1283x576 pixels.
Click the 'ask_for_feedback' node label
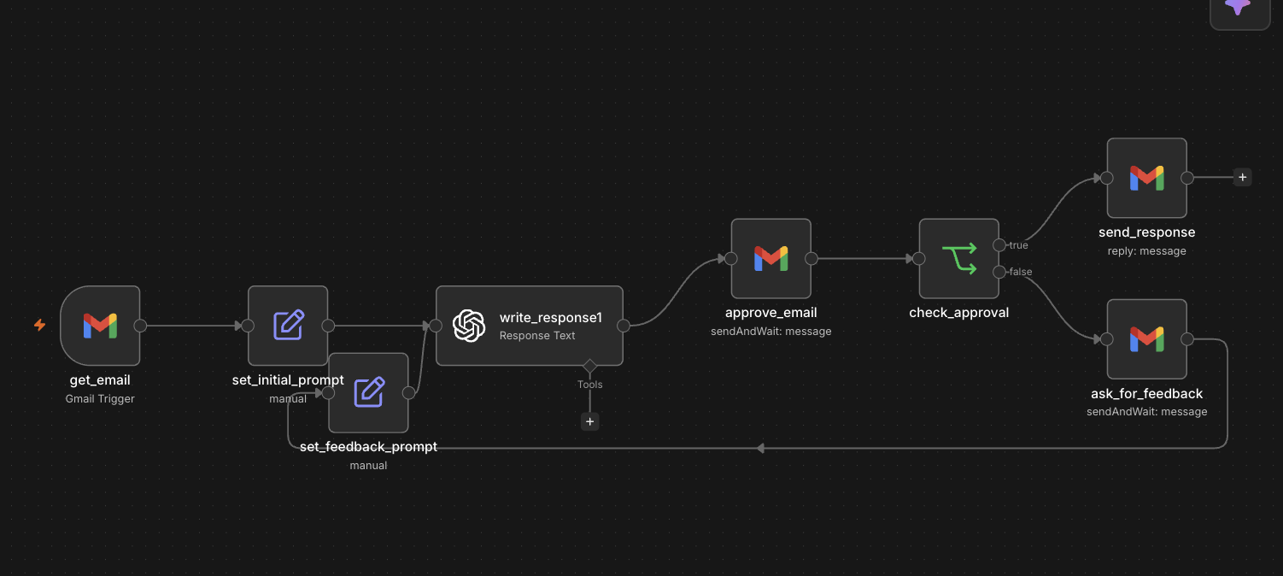pyautogui.click(x=1147, y=394)
